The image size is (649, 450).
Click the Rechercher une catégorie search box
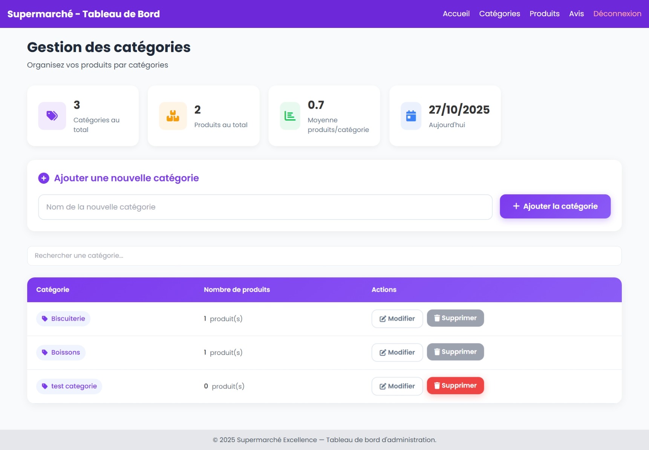click(324, 256)
